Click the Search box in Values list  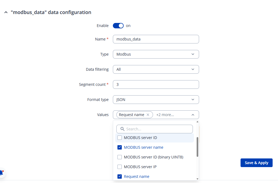click(x=158, y=129)
